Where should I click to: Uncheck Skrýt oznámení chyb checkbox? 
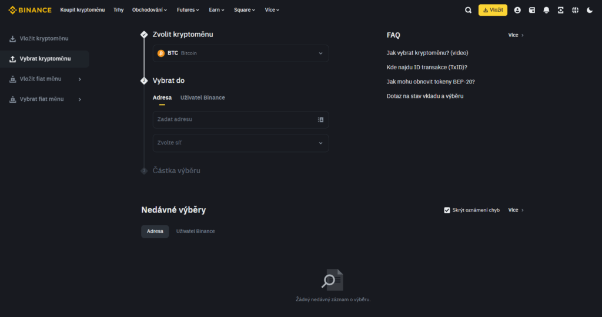click(x=447, y=210)
